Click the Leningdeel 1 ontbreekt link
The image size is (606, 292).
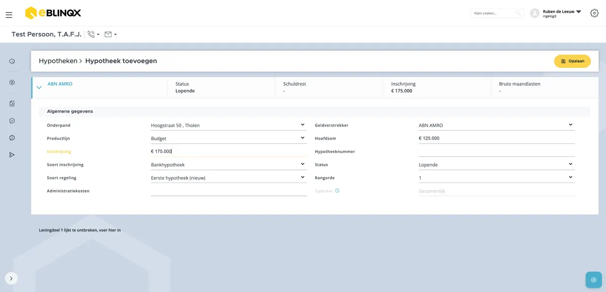point(80,230)
